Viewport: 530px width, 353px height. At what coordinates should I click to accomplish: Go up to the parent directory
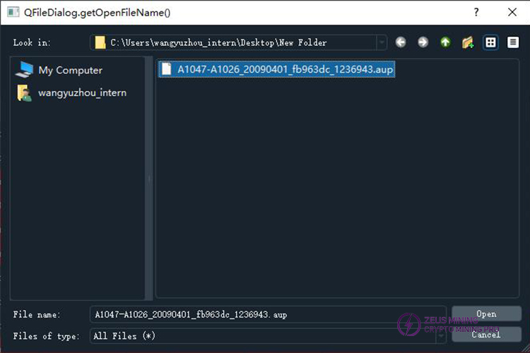(445, 42)
